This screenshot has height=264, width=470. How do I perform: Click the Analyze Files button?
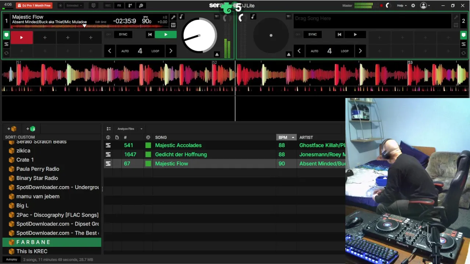126,129
